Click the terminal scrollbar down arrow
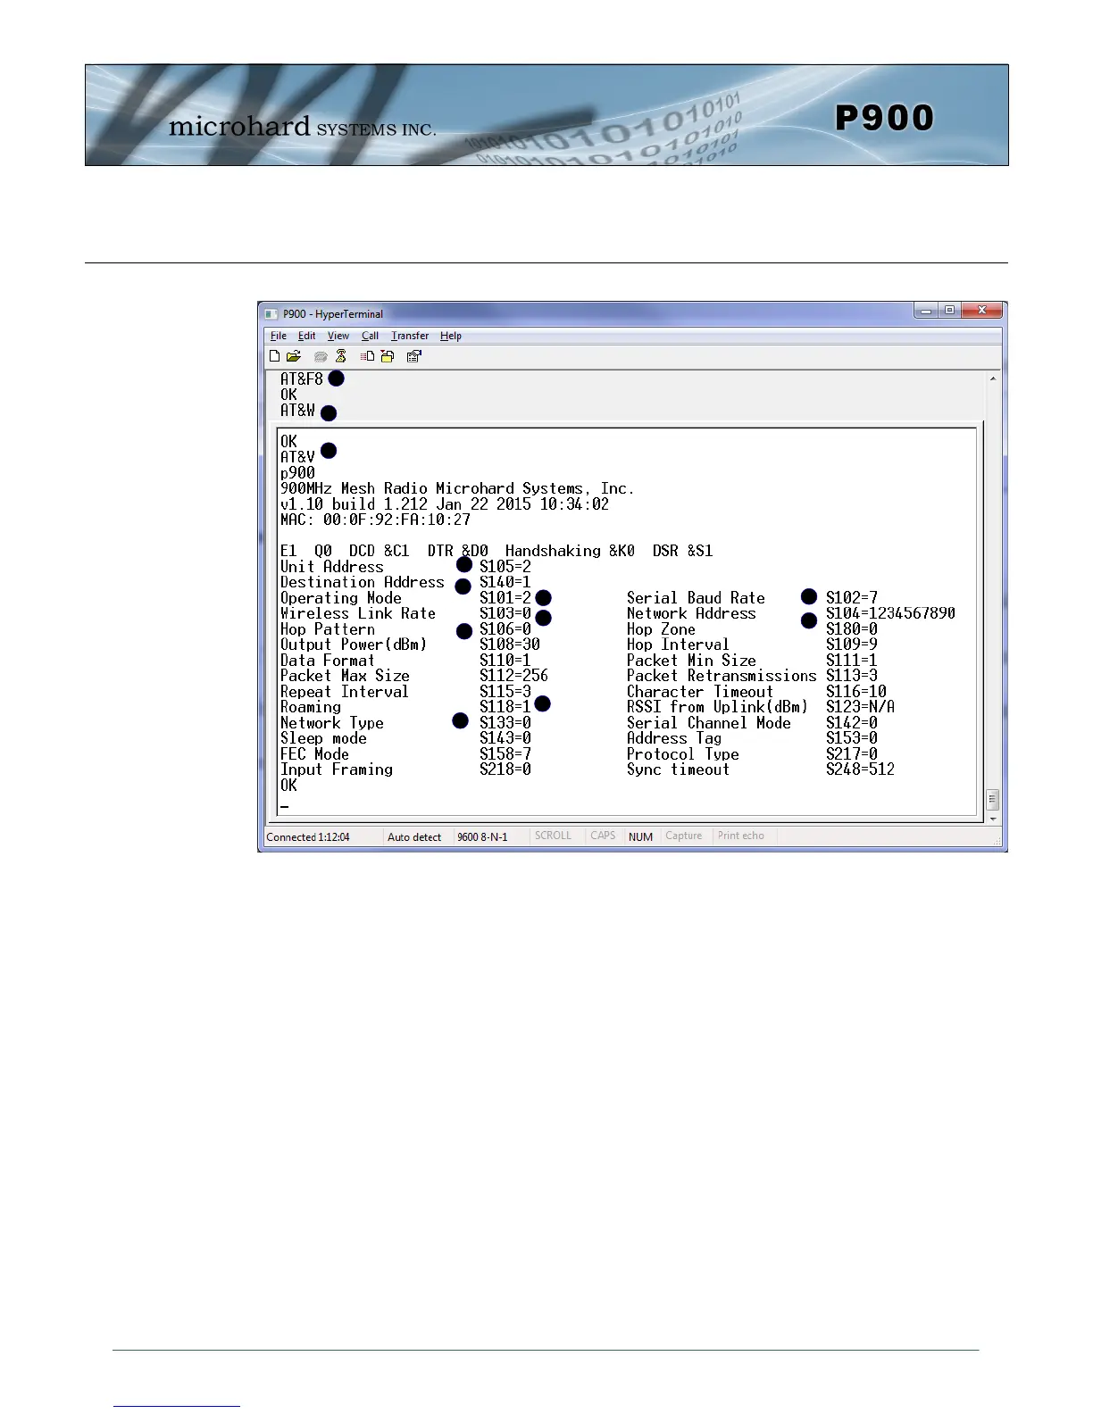Screen dimensions: 1093x1414 pos(992,818)
